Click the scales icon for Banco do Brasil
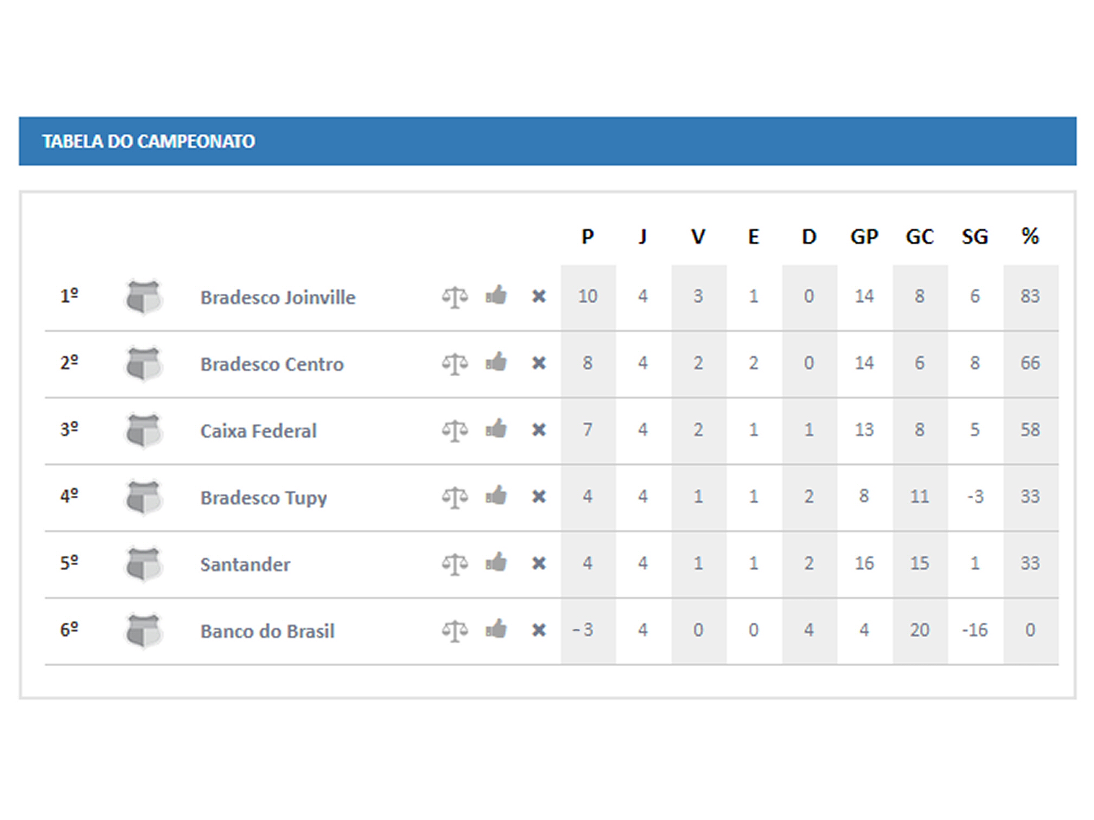The height and width of the screenshot is (820, 1094). (454, 631)
